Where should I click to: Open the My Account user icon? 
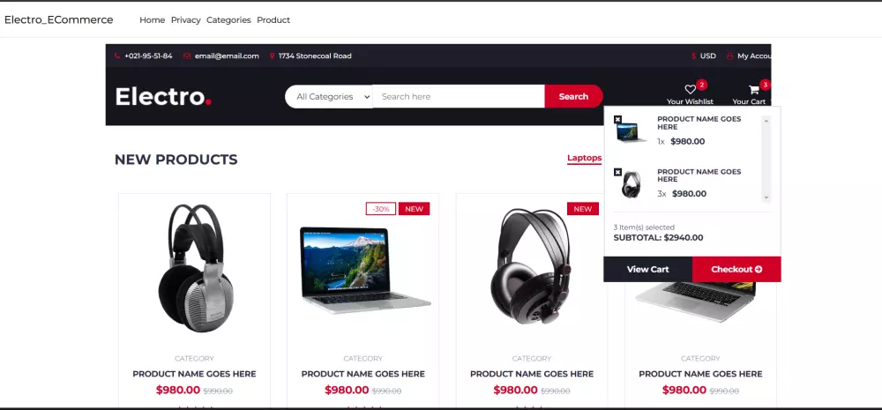coord(730,56)
